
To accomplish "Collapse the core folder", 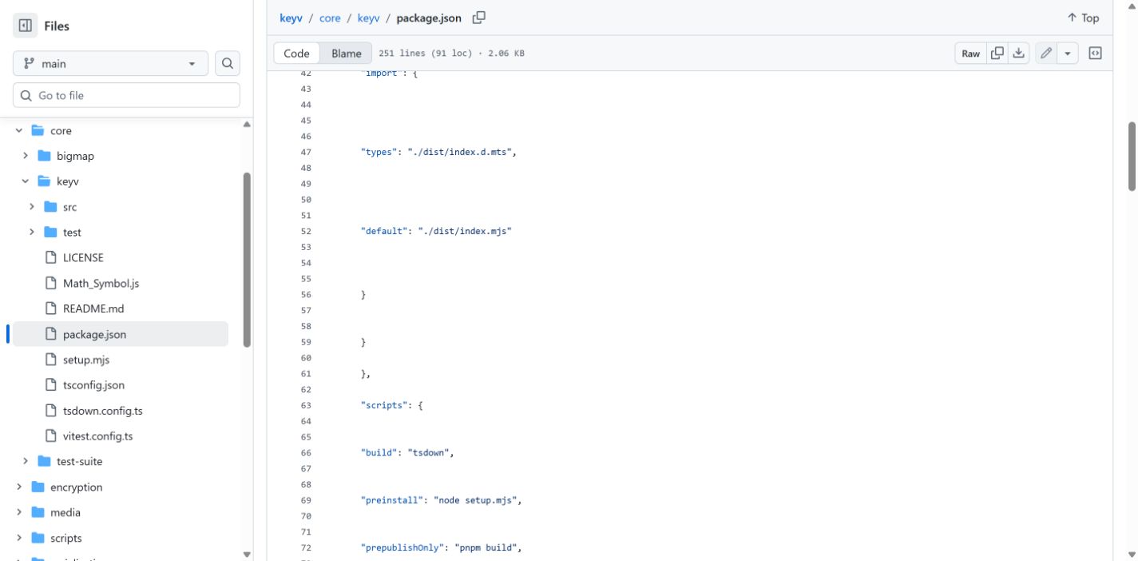I will 19,131.
